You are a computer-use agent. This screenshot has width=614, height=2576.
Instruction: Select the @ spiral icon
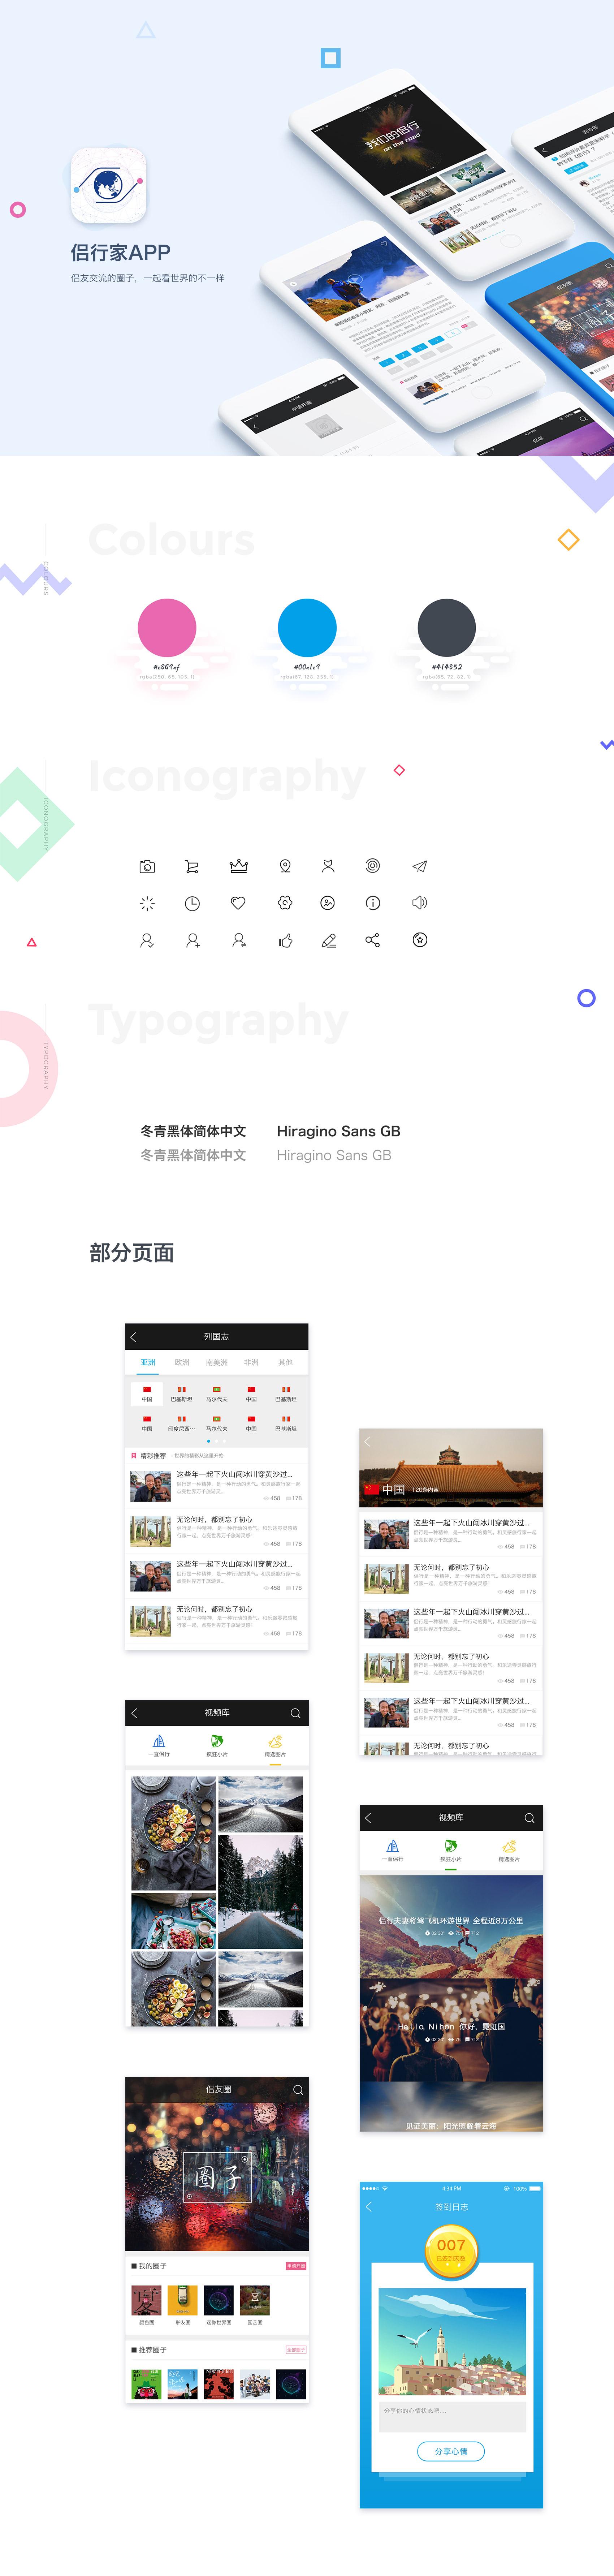click(x=373, y=866)
